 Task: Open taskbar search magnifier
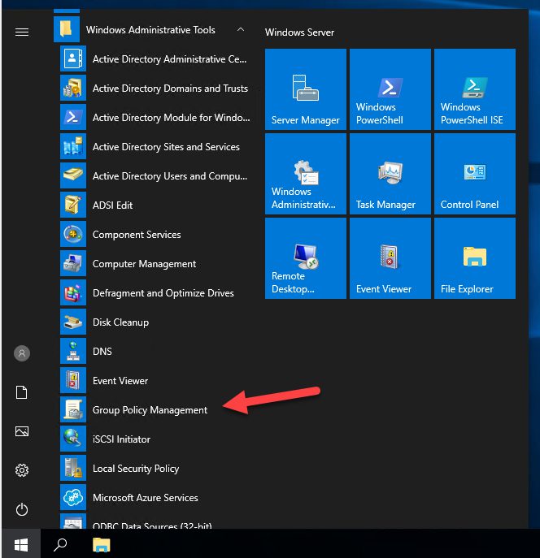[x=60, y=544]
